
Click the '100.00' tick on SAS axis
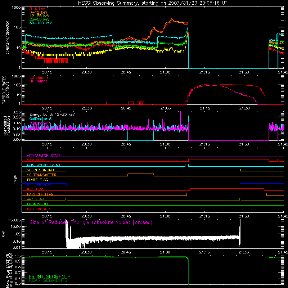pos(14,220)
